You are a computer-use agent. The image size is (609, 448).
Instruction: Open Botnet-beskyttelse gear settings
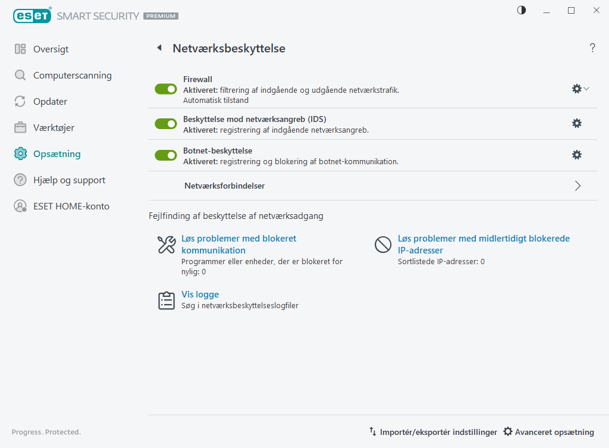coord(576,155)
